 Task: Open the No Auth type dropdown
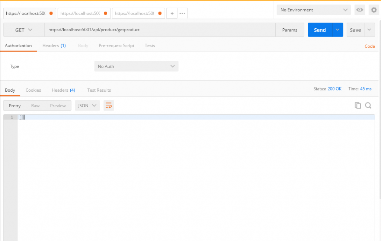pos(136,66)
